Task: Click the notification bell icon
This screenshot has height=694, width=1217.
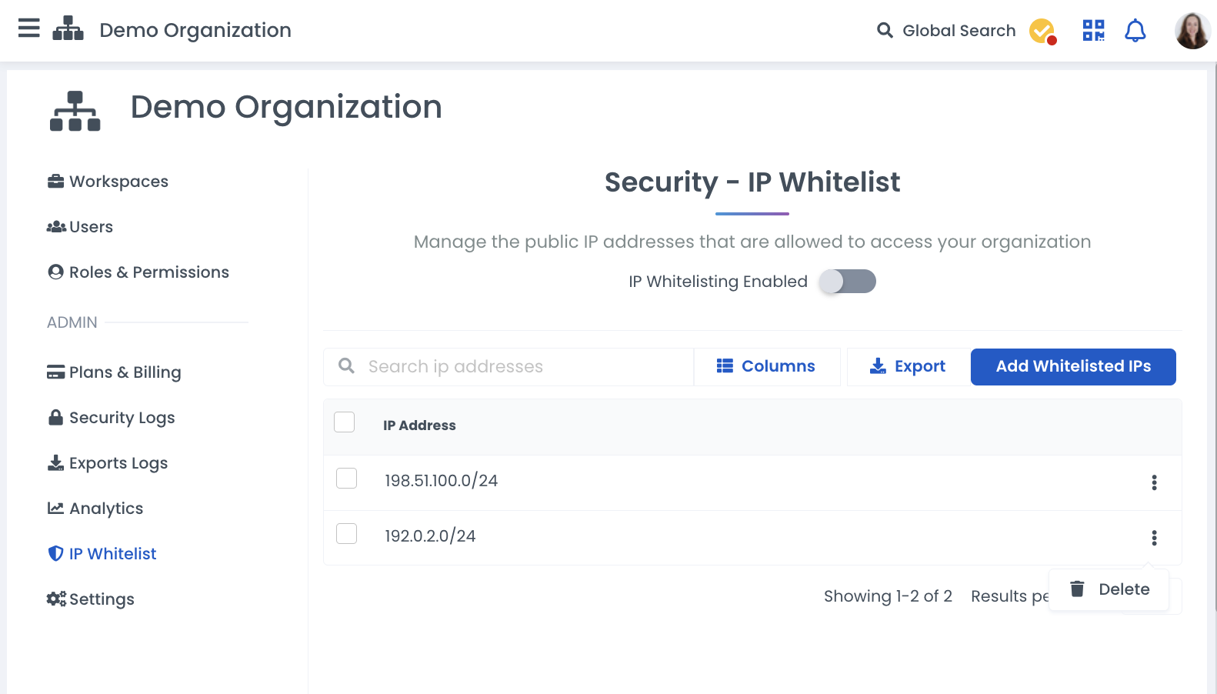Action: pyautogui.click(x=1135, y=31)
